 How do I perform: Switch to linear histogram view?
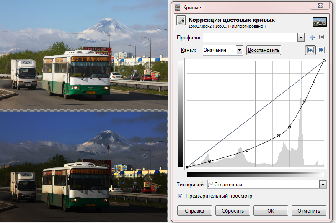[310, 50]
